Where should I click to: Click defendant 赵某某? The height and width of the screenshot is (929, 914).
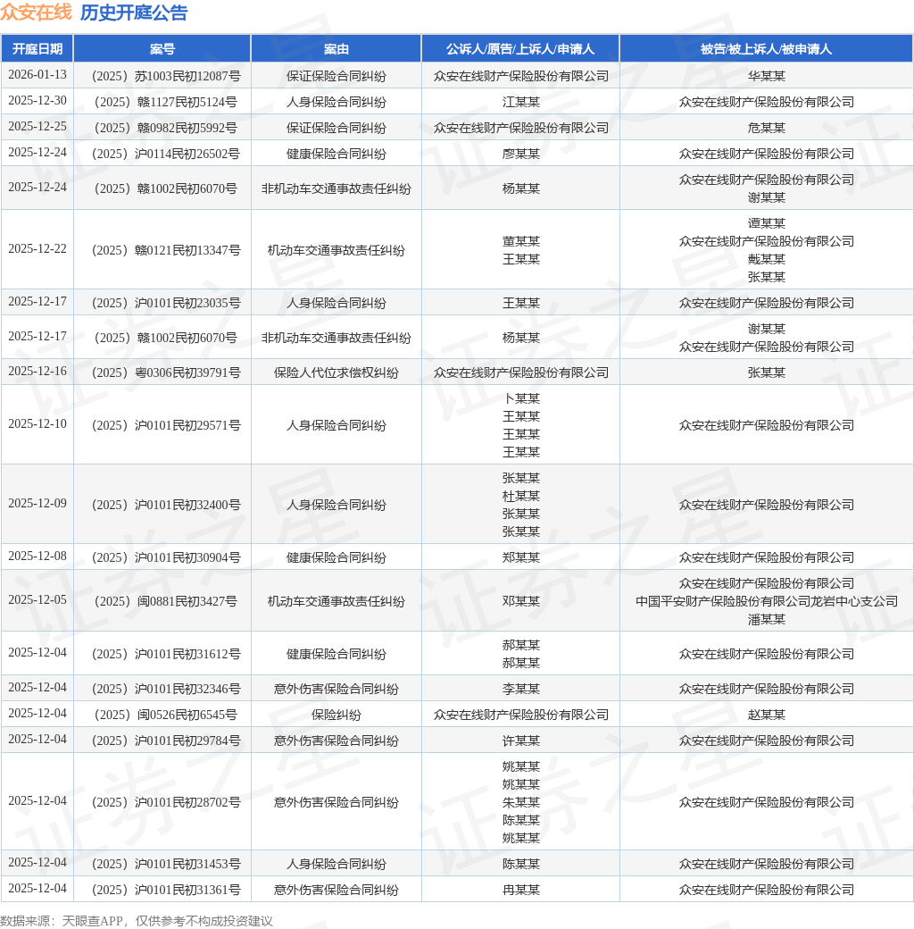point(766,716)
